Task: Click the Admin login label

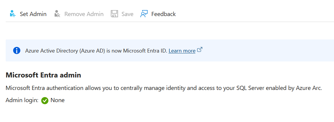Action: click(22, 100)
